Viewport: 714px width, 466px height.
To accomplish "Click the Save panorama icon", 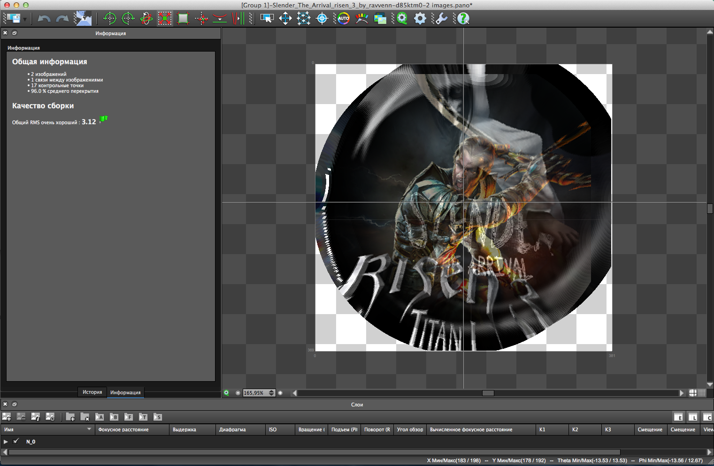I will click(14, 18).
